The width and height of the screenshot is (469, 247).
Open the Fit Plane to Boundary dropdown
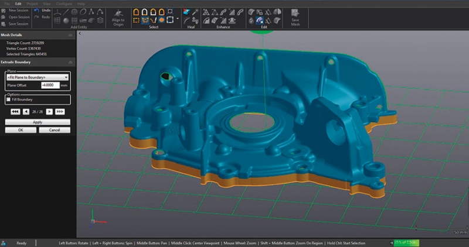click(38, 77)
